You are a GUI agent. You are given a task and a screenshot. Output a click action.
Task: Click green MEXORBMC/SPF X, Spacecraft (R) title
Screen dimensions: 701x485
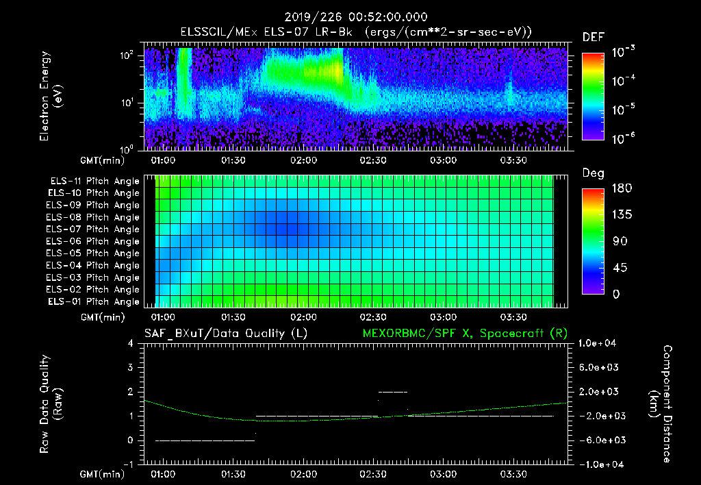(465, 334)
